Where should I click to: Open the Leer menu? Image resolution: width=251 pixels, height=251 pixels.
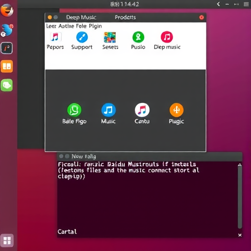tap(51, 26)
